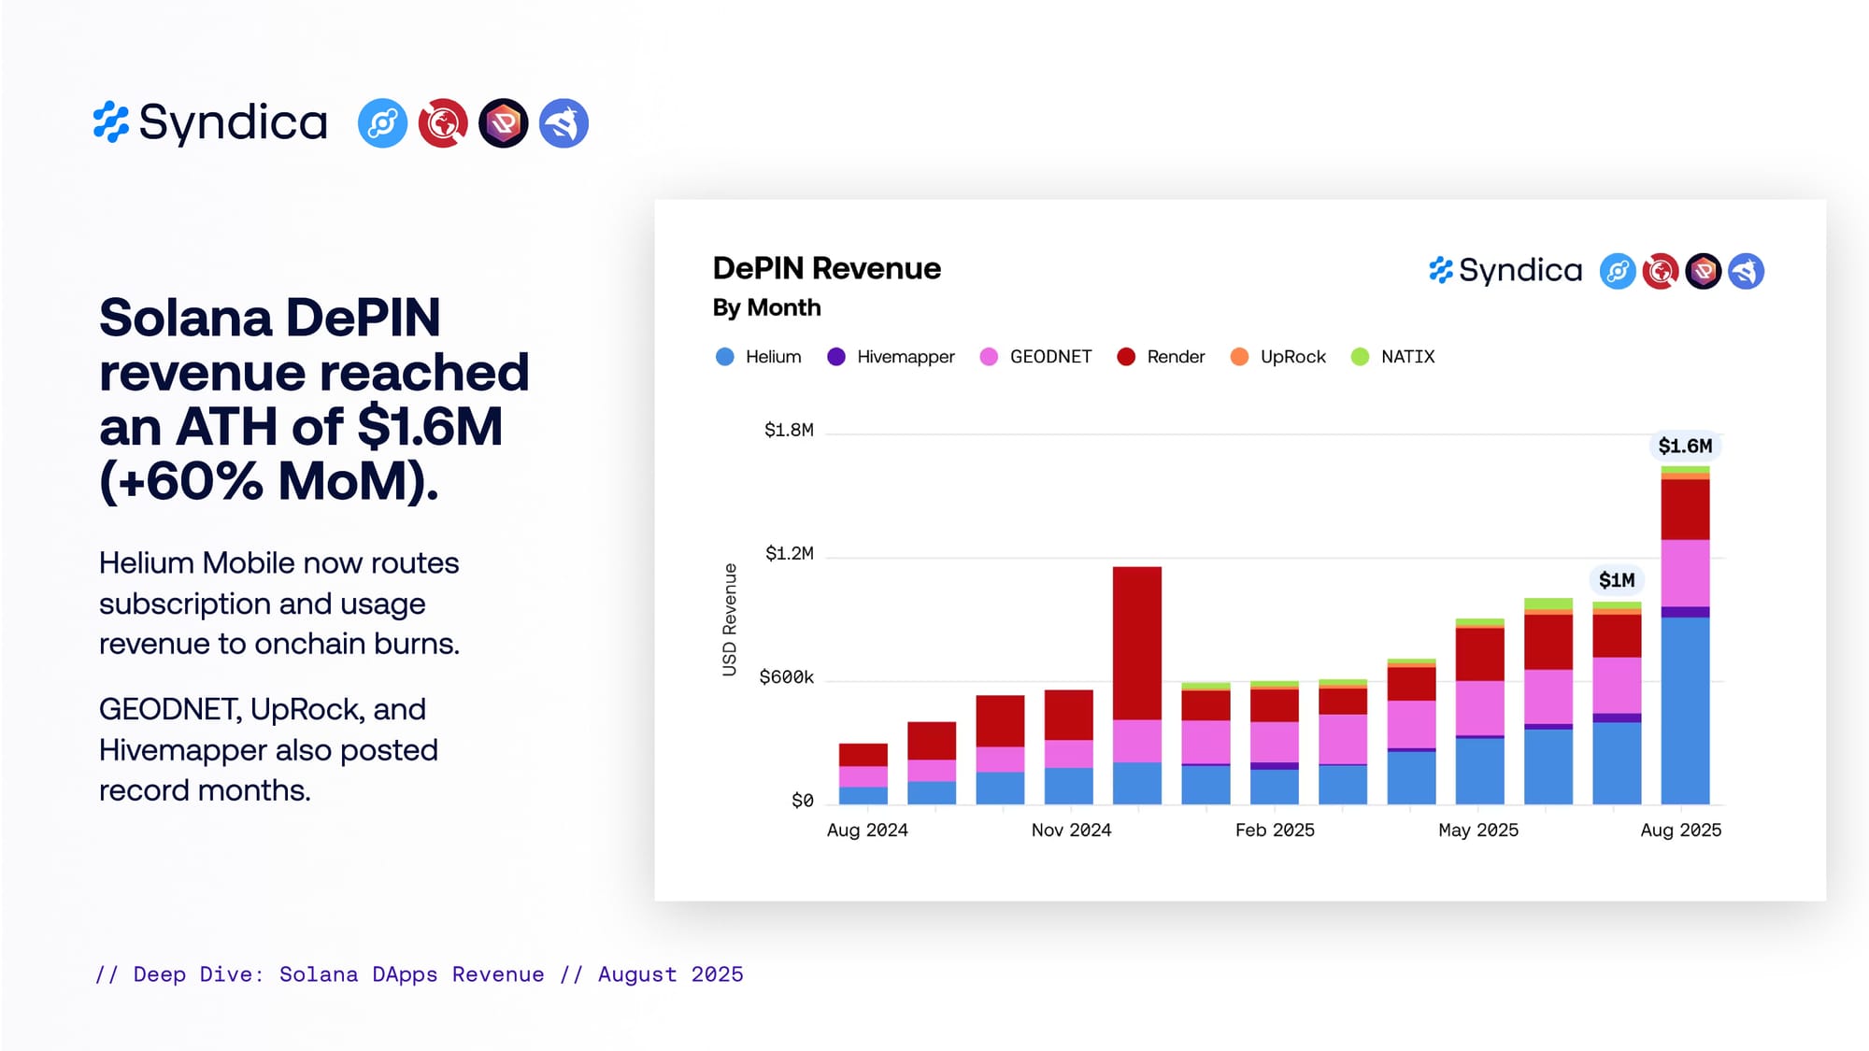
Task: Click the By Month subtitle
Action: tap(766, 308)
